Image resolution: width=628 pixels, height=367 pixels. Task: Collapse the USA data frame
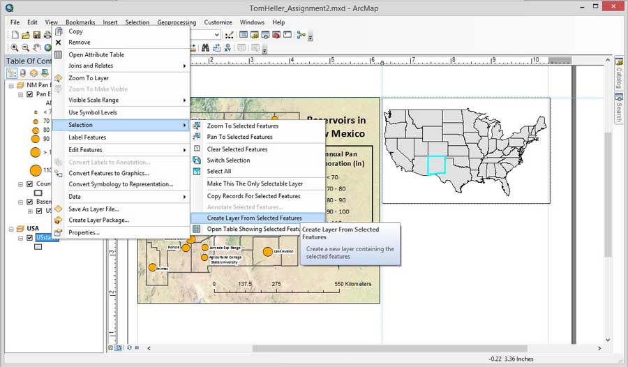point(11,229)
